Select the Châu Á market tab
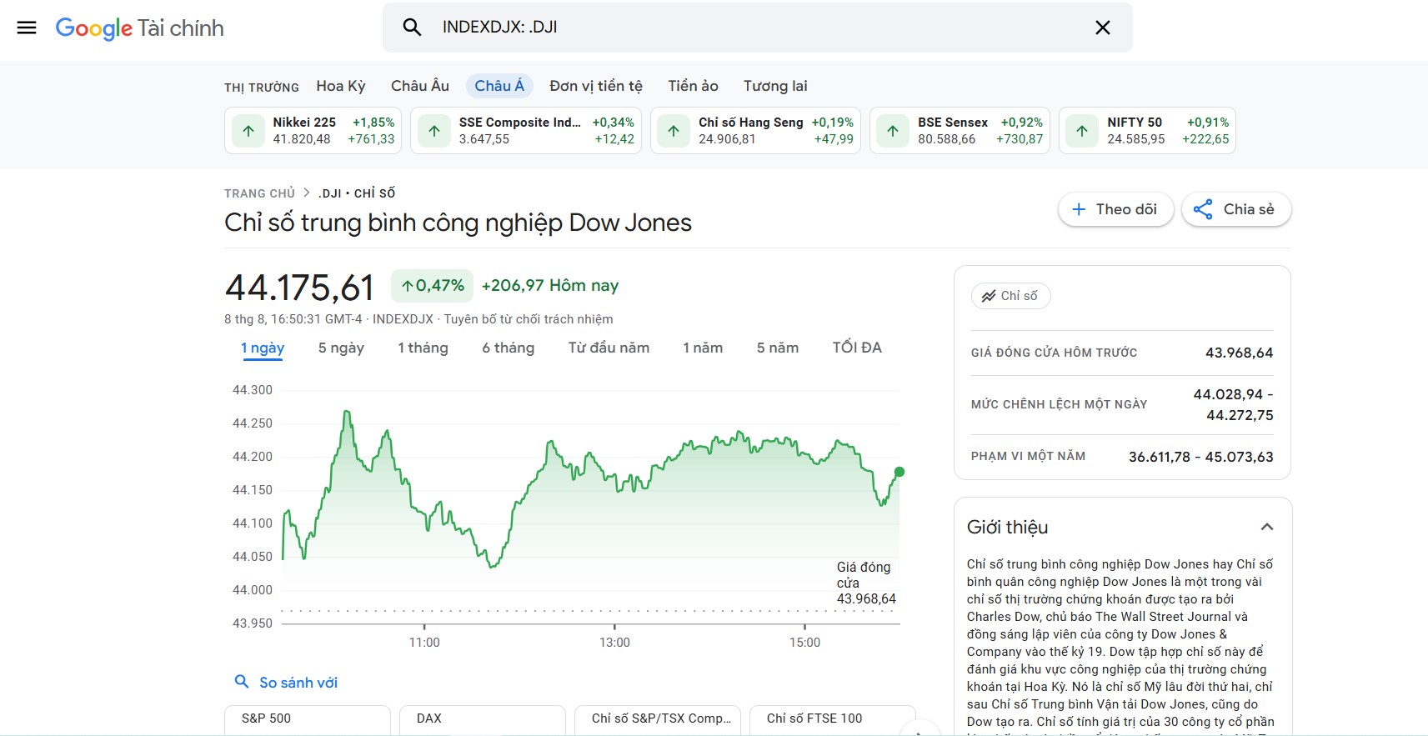Screen dimensions: 1428x736 (499, 86)
